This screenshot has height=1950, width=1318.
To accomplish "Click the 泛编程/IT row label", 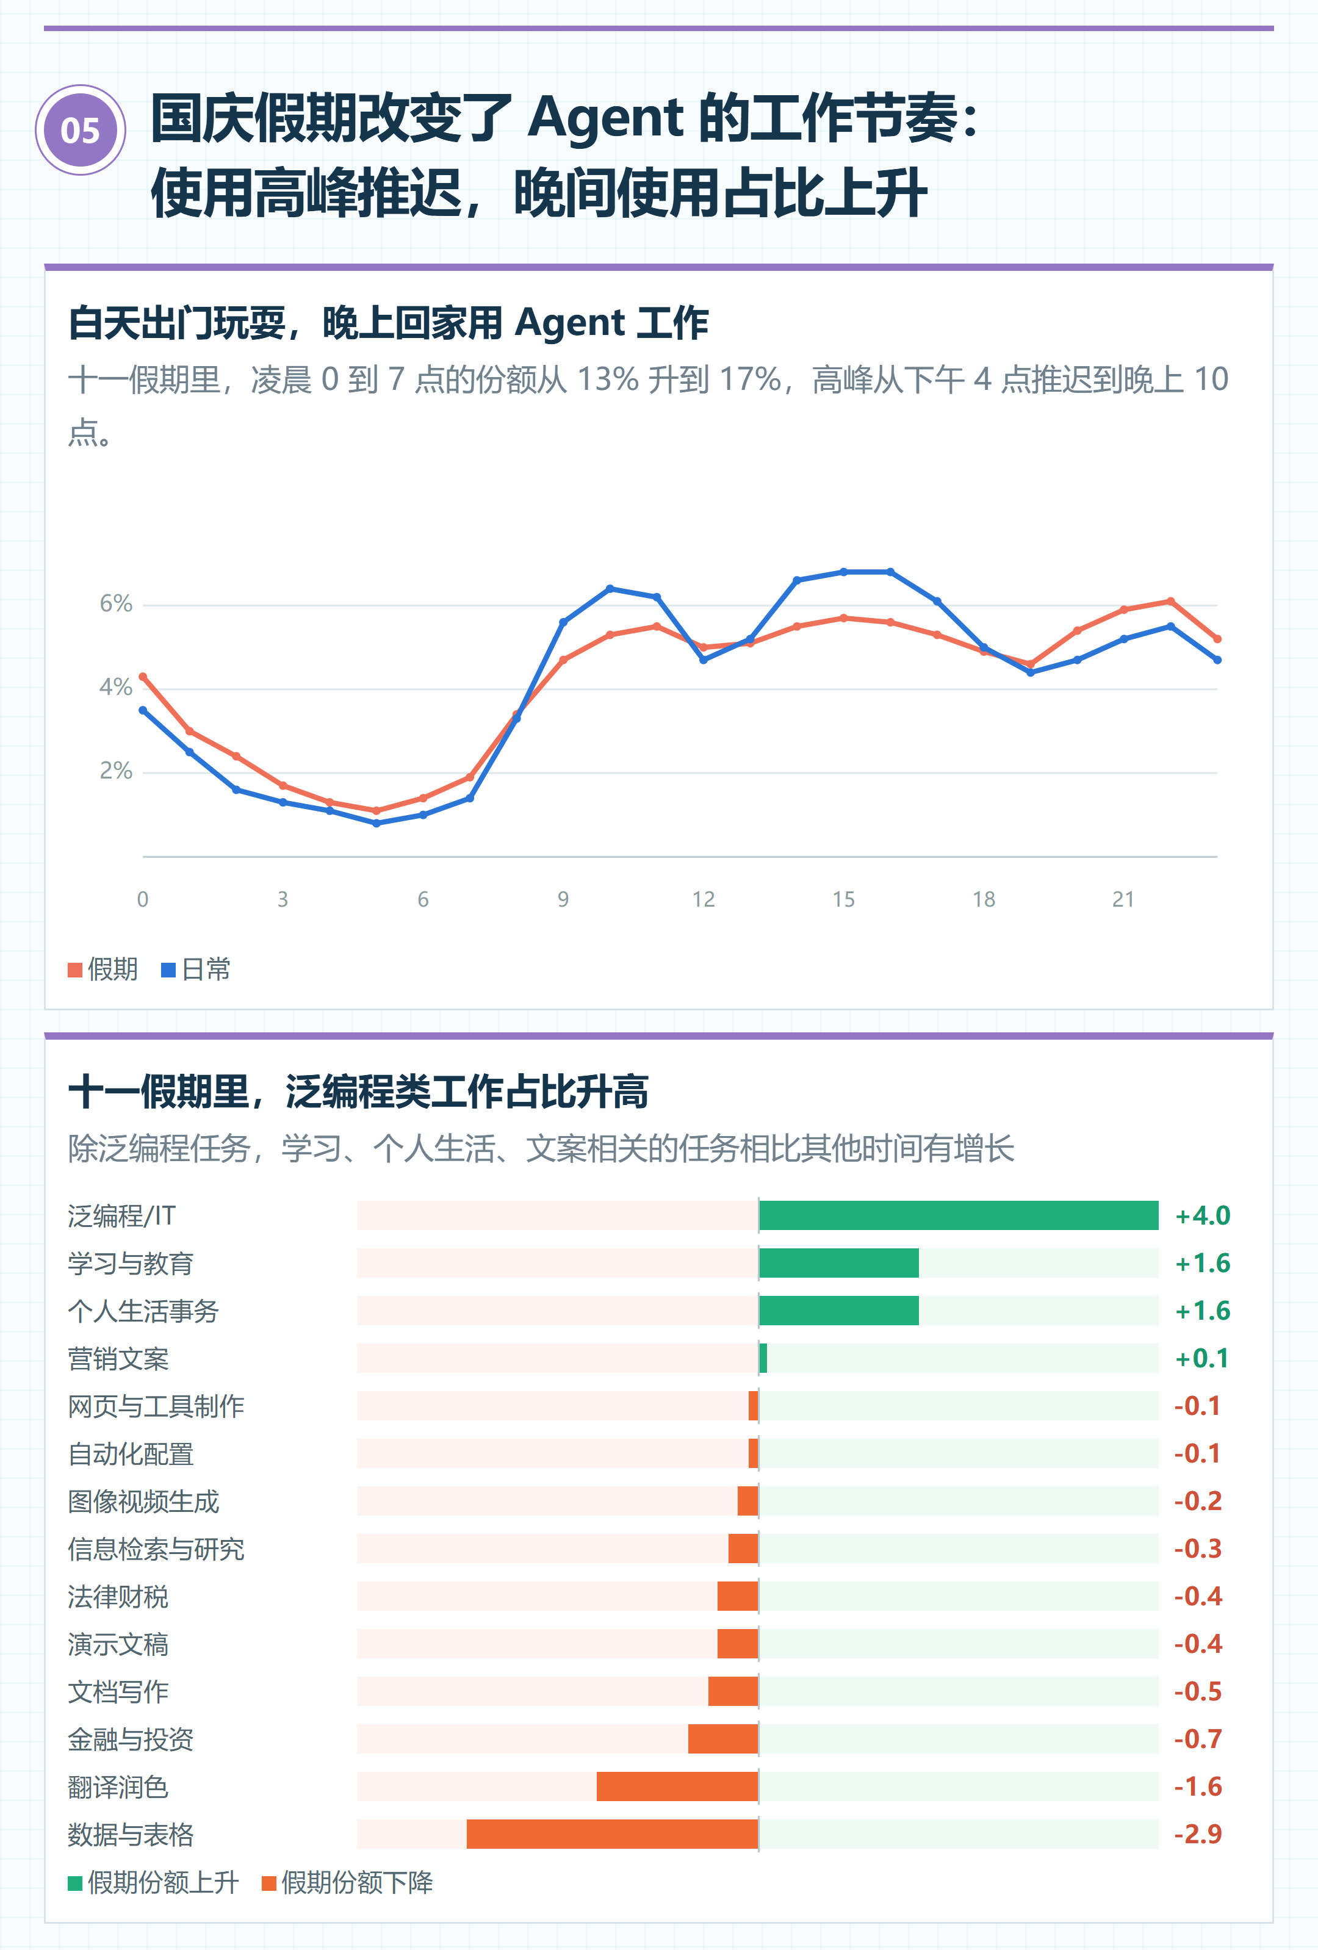I will pos(121,1216).
